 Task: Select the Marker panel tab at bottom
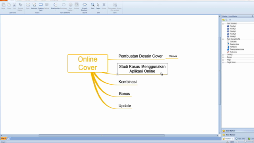228,139
